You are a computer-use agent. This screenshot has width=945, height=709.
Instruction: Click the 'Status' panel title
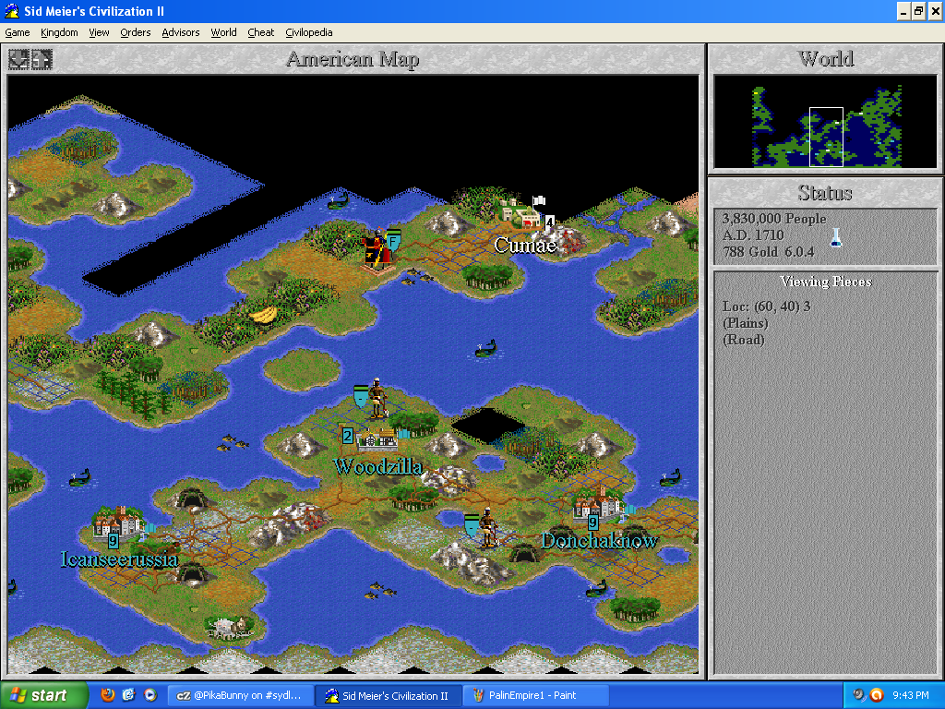(x=825, y=193)
